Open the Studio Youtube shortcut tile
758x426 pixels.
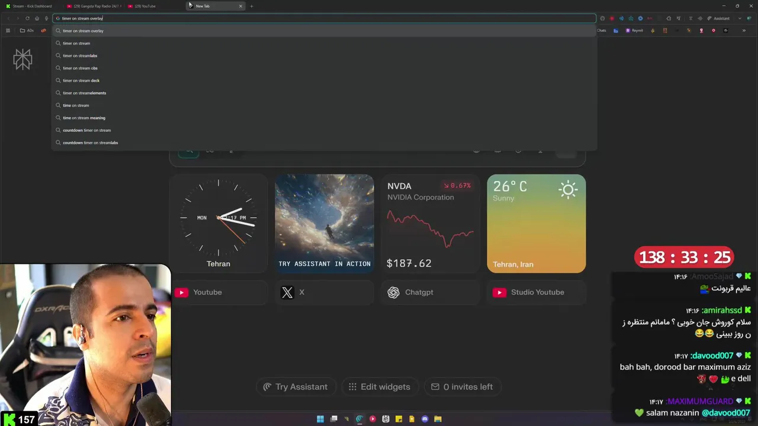coord(536,292)
